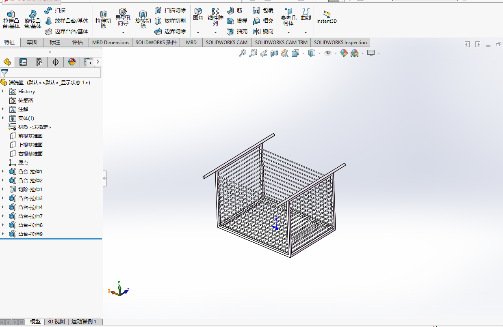Open the MBD Dimensions tab
This screenshot has width=503, height=327.
coord(111,42)
